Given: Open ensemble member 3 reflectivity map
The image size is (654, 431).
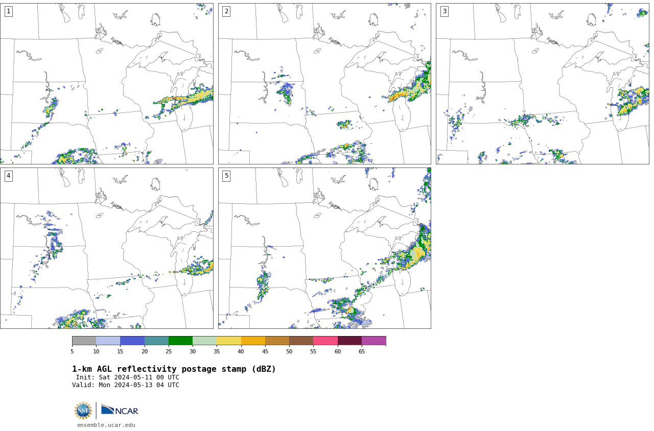Looking at the screenshot, I should (x=542, y=84).
